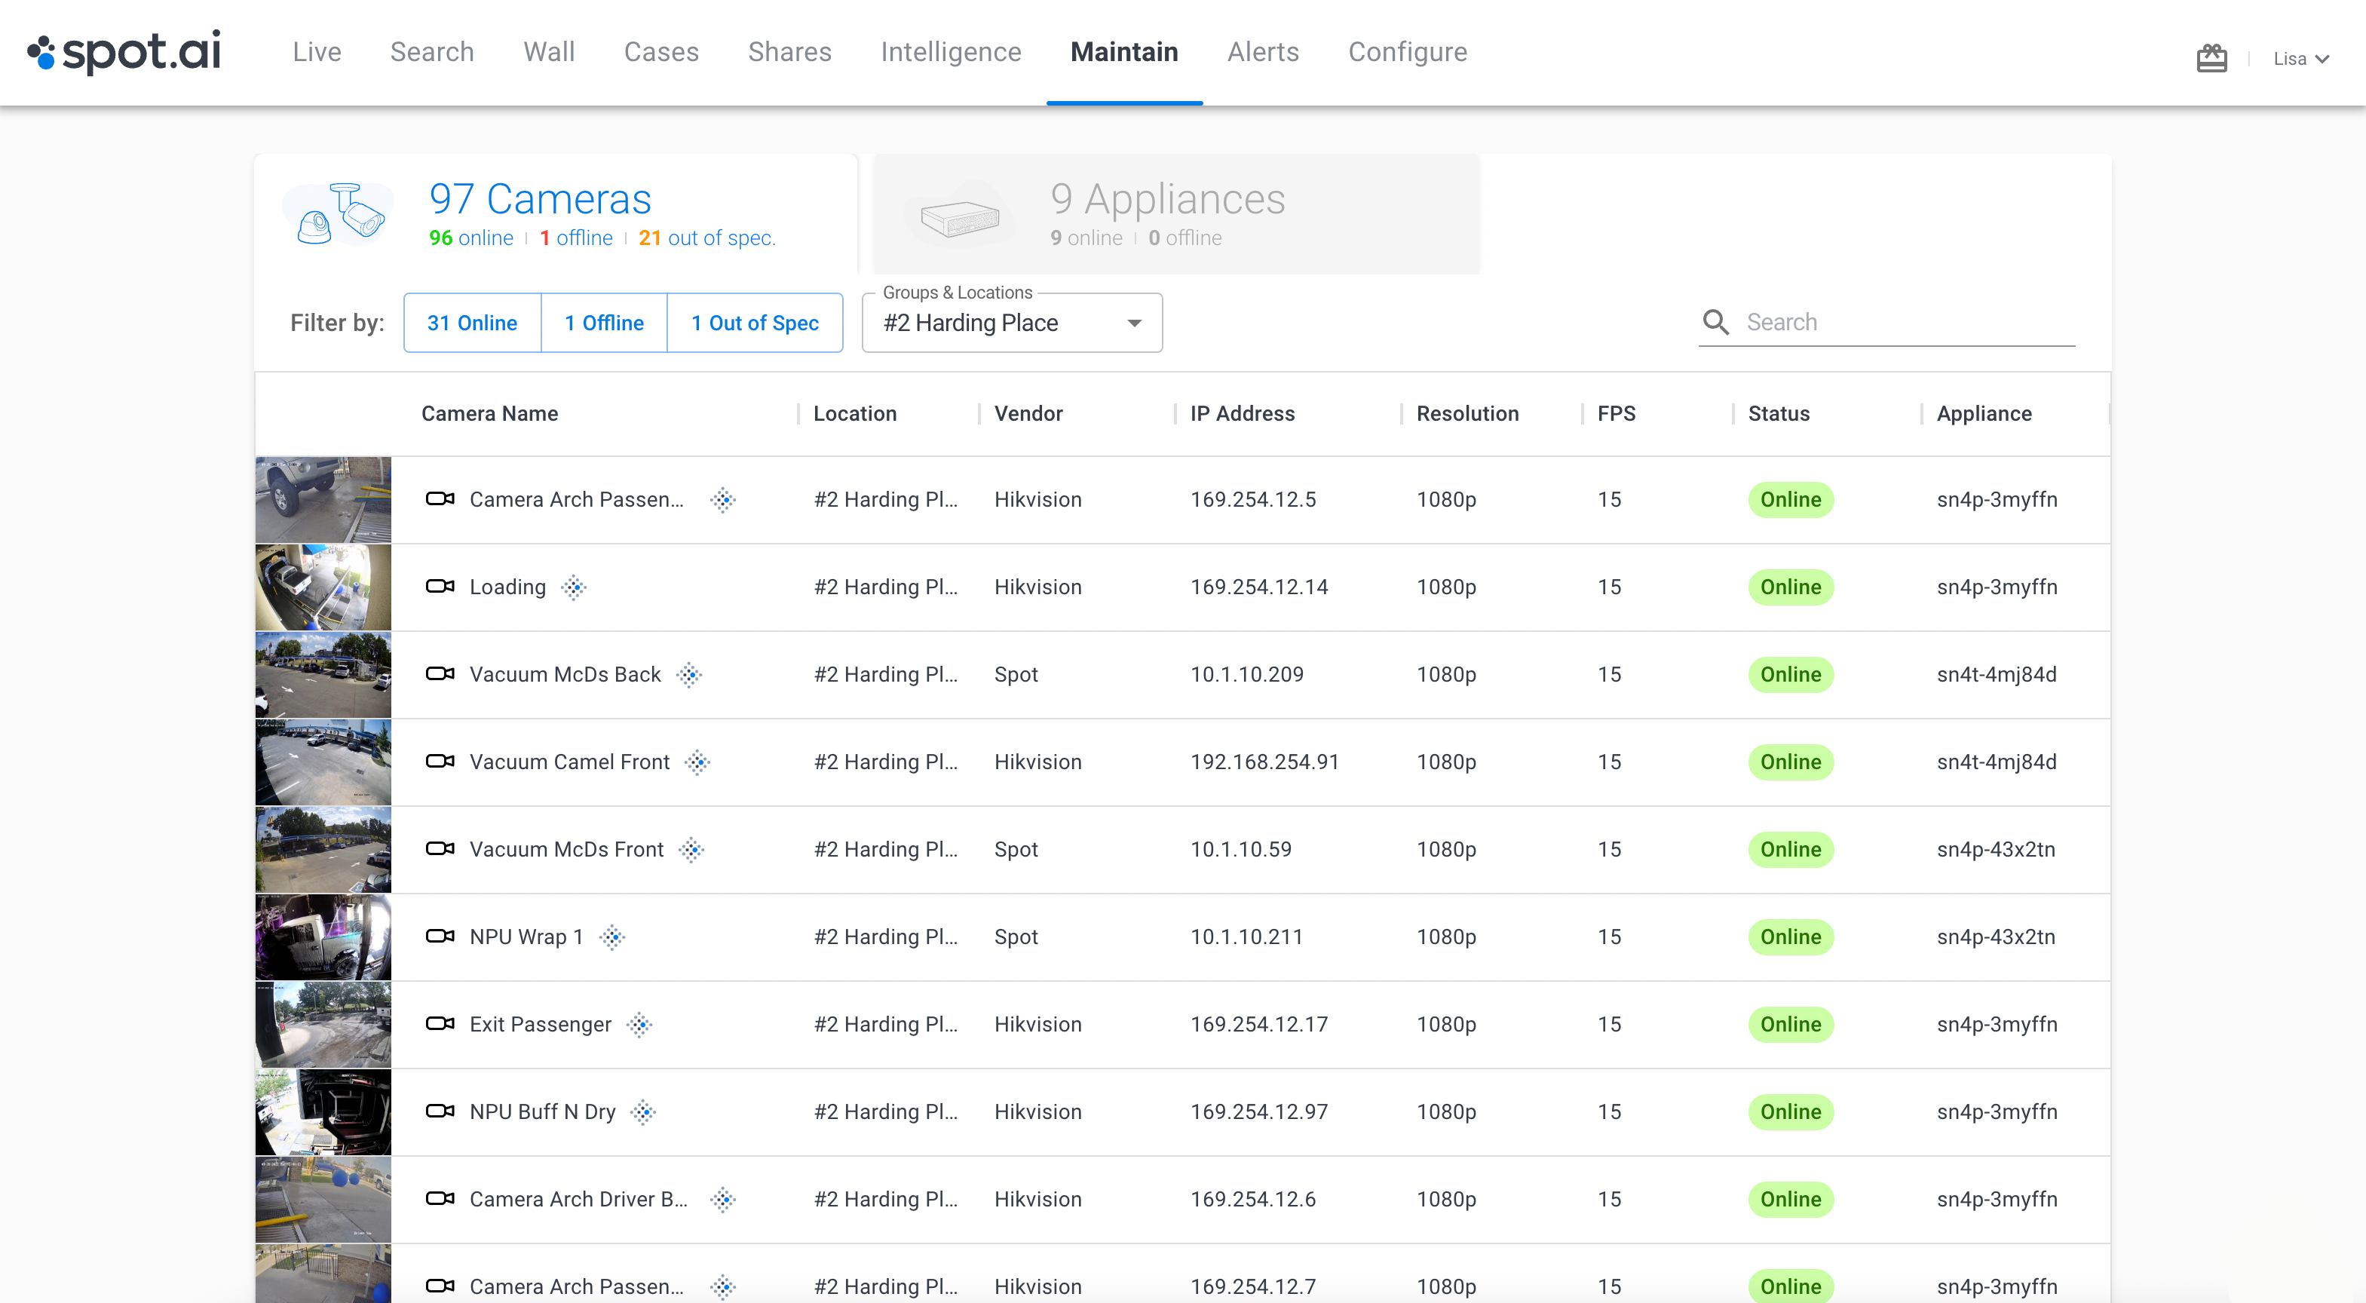This screenshot has height=1303, width=2366.
Task: Go to the Intelligence tab
Action: click(x=951, y=52)
